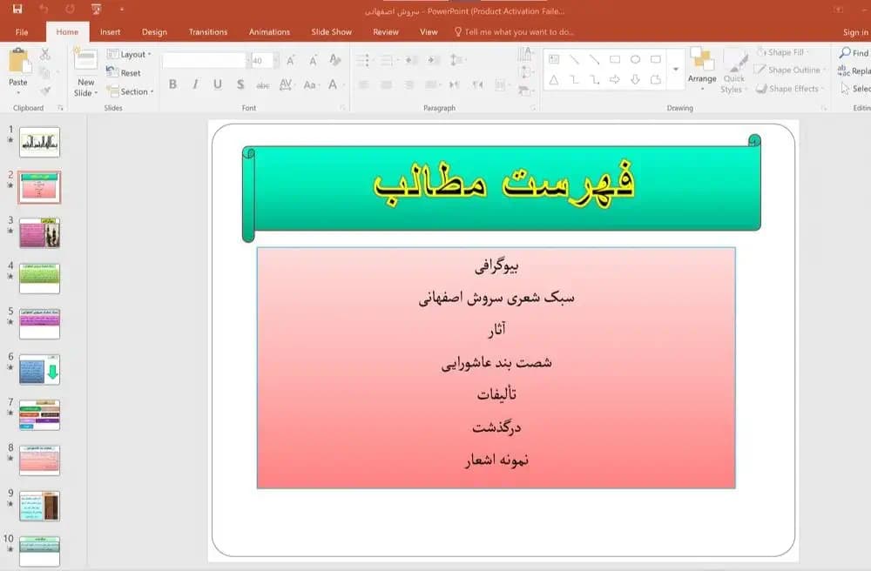Switch to the Insert tab

pos(110,32)
